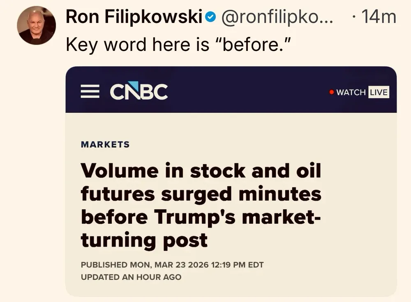Click the red live indicator dot
The image size is (411, 302).
click(x=331, y=92)
